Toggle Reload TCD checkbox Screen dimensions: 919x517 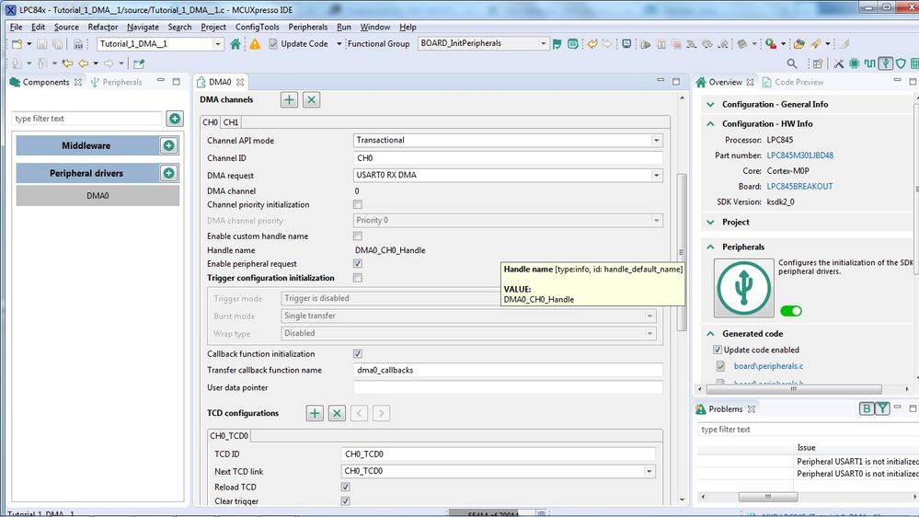coord(346,488)
